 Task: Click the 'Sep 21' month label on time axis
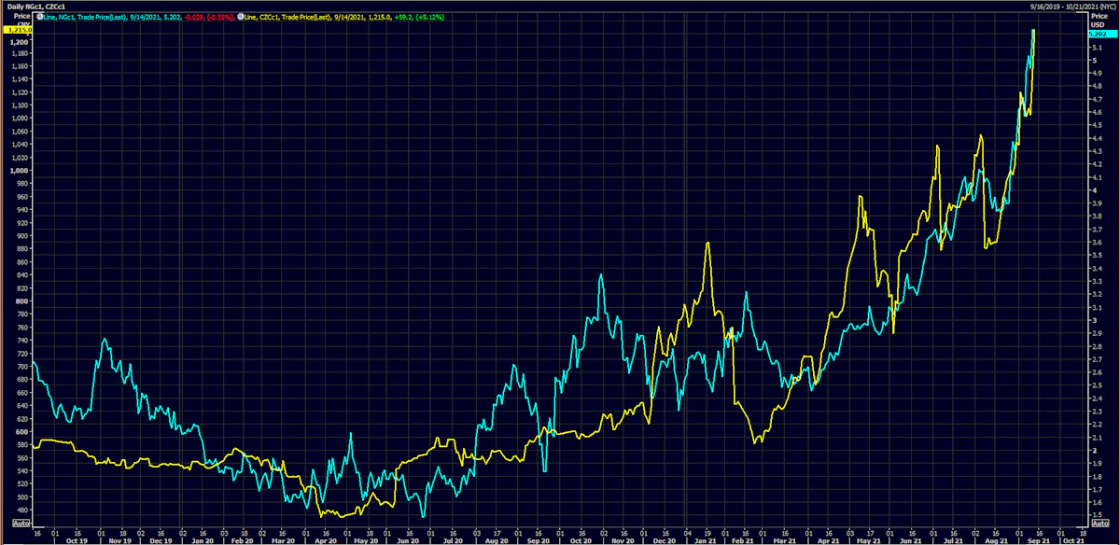(x=1039, y=539)
